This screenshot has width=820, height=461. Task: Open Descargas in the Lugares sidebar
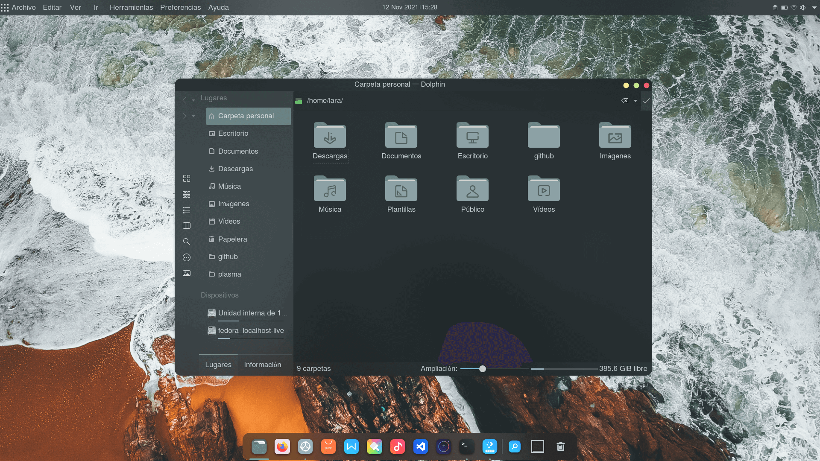click(x=235, y=169)
